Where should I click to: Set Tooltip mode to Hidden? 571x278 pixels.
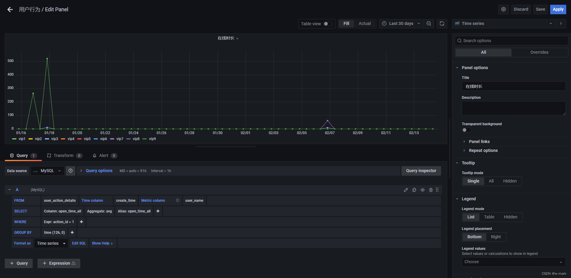[x=510, y=181]
